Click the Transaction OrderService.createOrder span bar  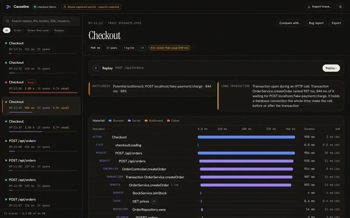(246, 177)
